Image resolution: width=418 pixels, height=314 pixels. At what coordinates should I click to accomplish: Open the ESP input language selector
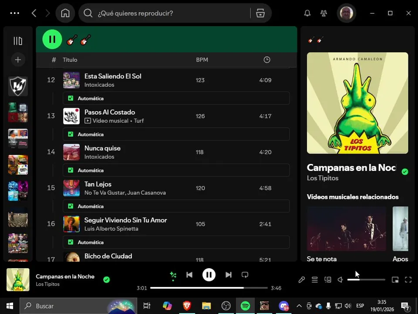point(360,306)
